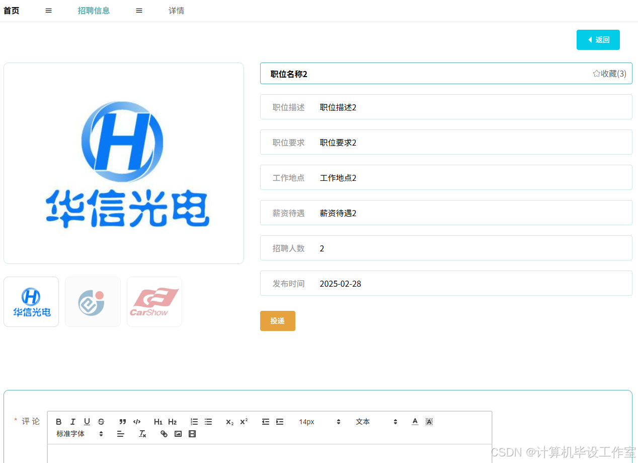The image size is (638, 463).
Task: Insert an image into the comment
Action: point(178,434)
